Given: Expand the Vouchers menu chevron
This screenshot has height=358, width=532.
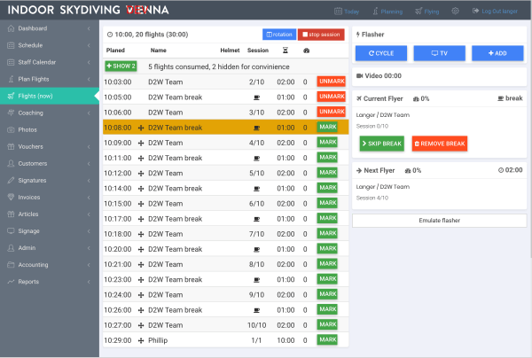Looking at the screenshot, I should 89,147.
